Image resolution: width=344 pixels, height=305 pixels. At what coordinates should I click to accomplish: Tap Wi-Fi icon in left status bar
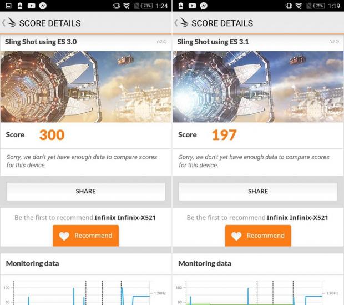(126, 6)
